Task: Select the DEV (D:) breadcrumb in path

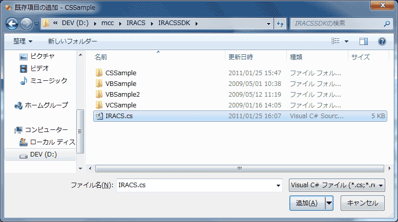Action: pos(75,23)
